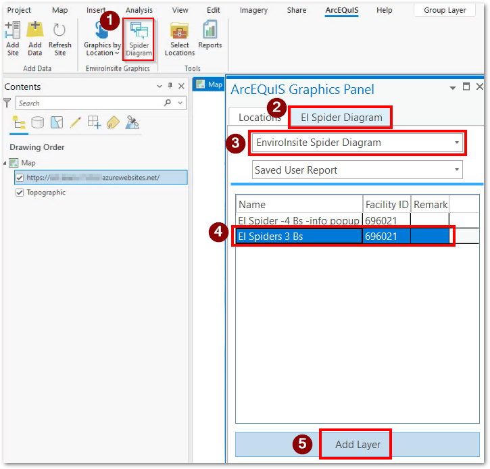490x469 pixels.
Task: Open the Imagery ribbon tab
Action: 253,10
